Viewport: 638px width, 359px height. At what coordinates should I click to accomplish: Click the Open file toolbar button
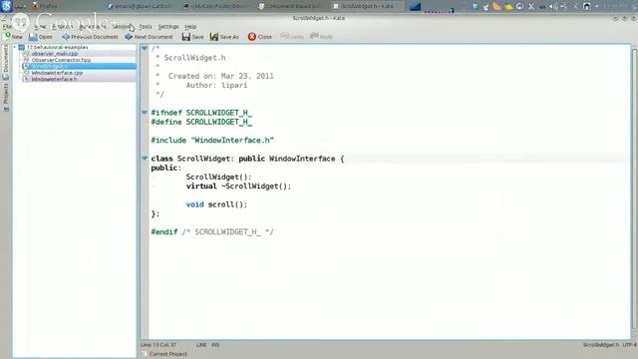[41, 37]
